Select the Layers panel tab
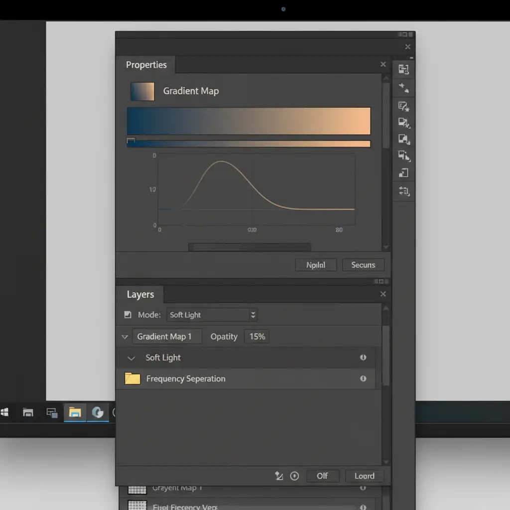This screenshot has width=510, height=510. click(140, 295)
